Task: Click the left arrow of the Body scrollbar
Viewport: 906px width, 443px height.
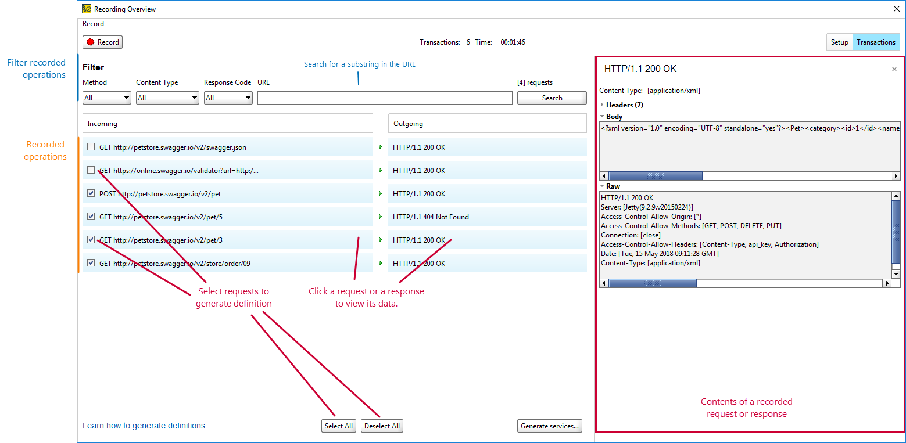Action: (603, 175)
